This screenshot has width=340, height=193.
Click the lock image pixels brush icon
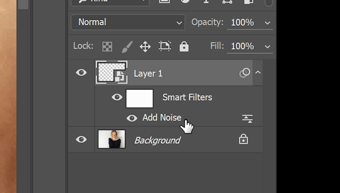127,47
